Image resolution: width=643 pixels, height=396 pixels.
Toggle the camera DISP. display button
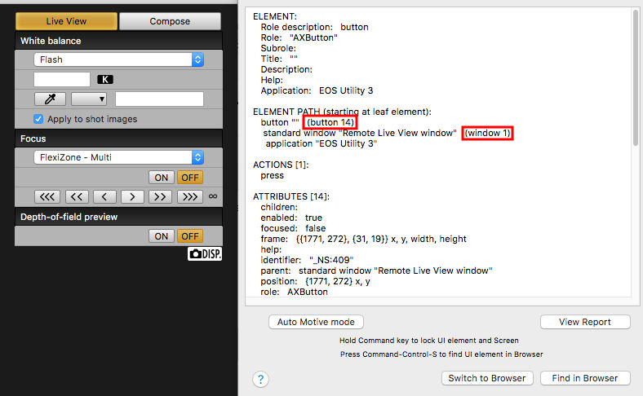(x=205, y=254)
